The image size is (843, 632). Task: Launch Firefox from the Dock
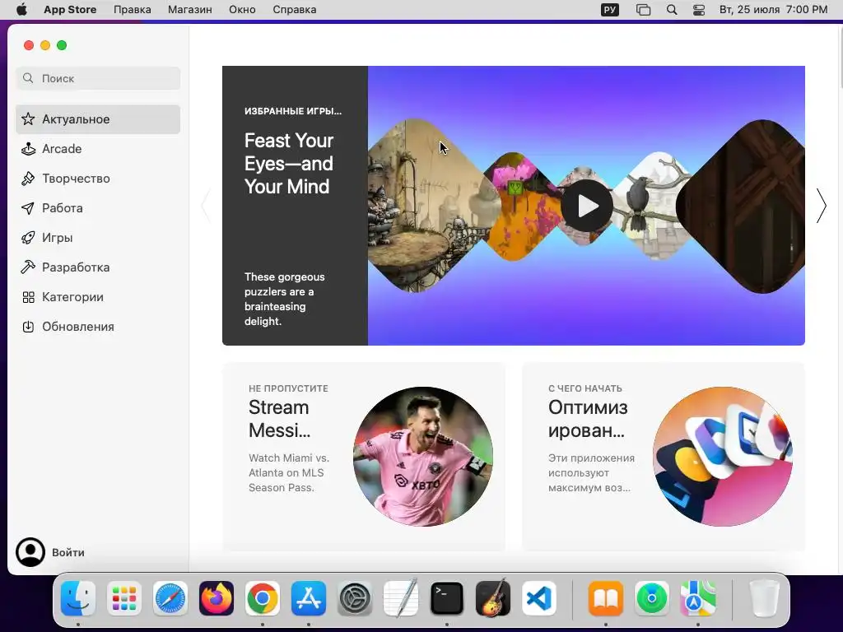click(x=217, y=598)
